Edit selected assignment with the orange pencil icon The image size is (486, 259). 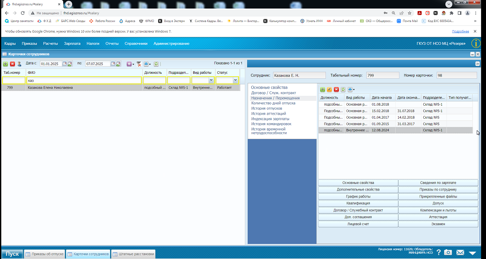tap(330, 90)
